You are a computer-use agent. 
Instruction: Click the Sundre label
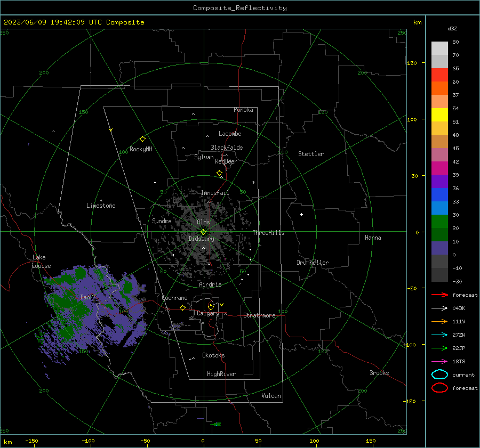pos(162,221)
